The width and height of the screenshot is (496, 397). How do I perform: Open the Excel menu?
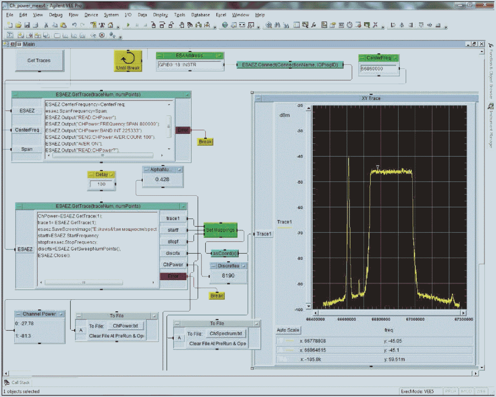click(221, 15)
